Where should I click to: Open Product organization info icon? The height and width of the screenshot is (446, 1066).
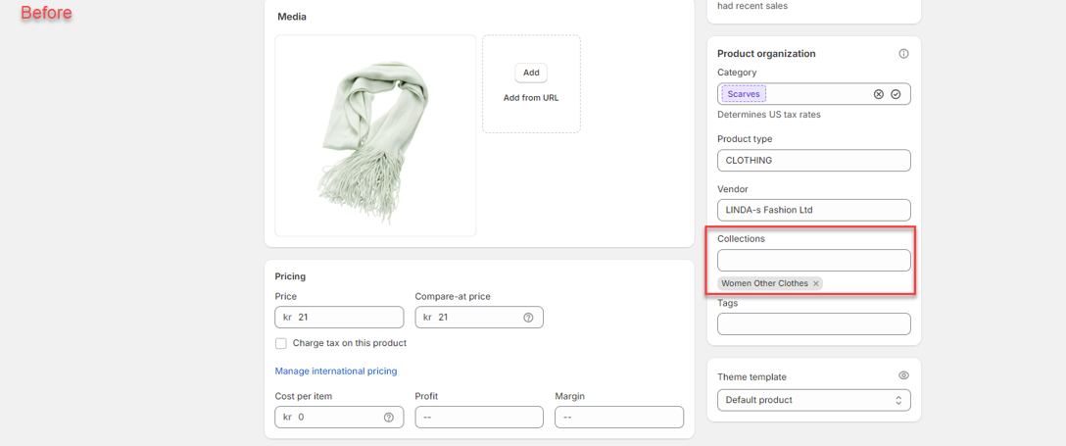pyautogui.click(x=903, y=54)
